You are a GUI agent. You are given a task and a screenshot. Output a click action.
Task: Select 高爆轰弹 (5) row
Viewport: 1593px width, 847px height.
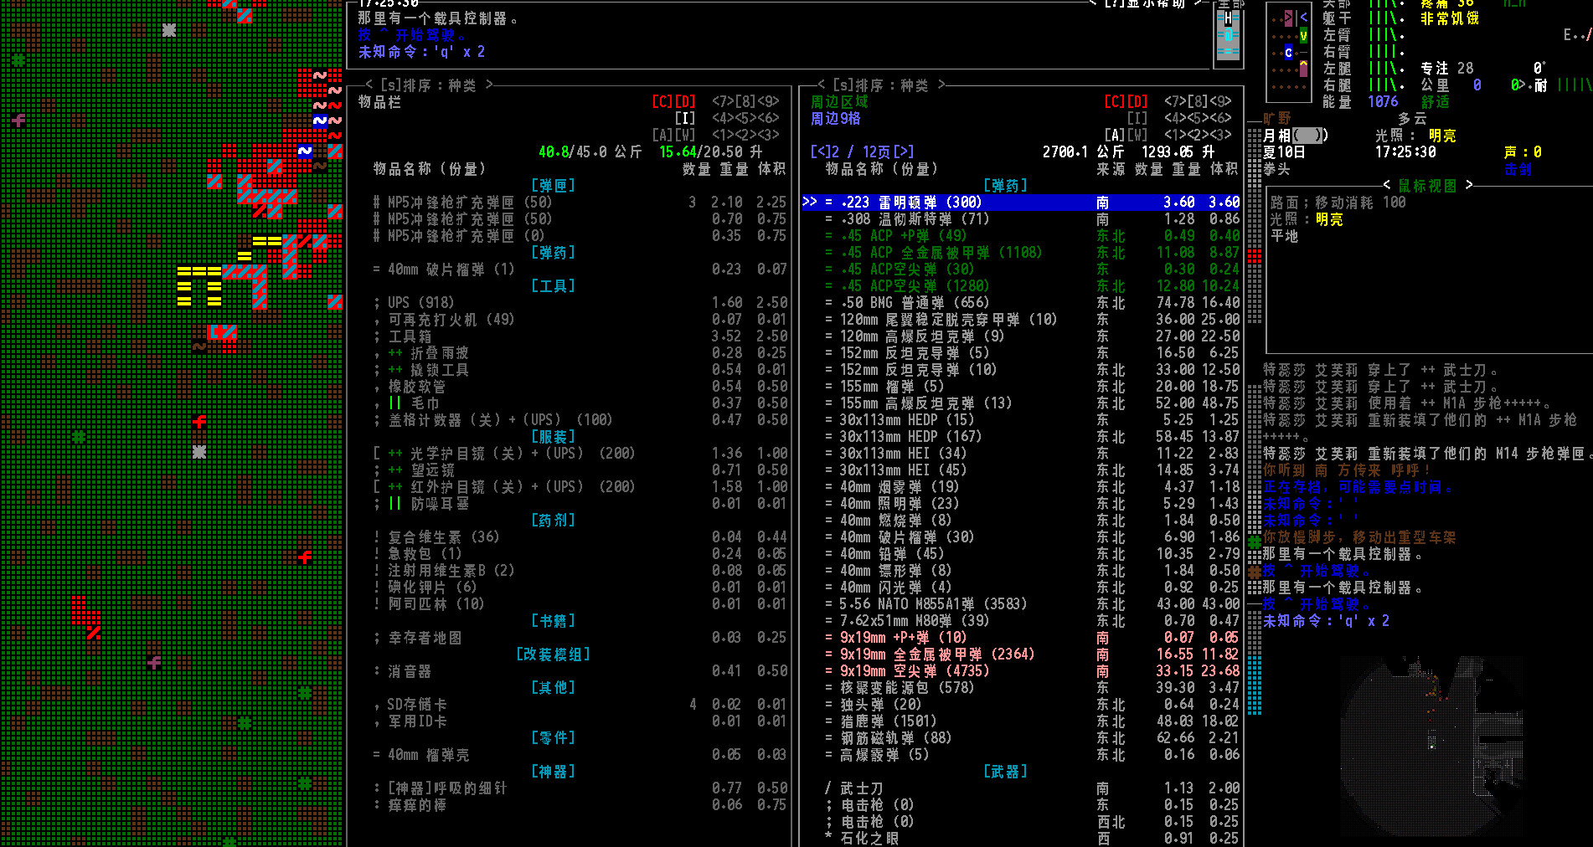point(1020,755)
